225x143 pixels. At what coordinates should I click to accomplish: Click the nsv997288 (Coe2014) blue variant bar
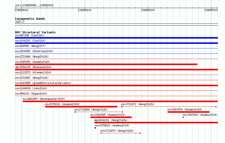pyautogui.click(x=116, y=38)
